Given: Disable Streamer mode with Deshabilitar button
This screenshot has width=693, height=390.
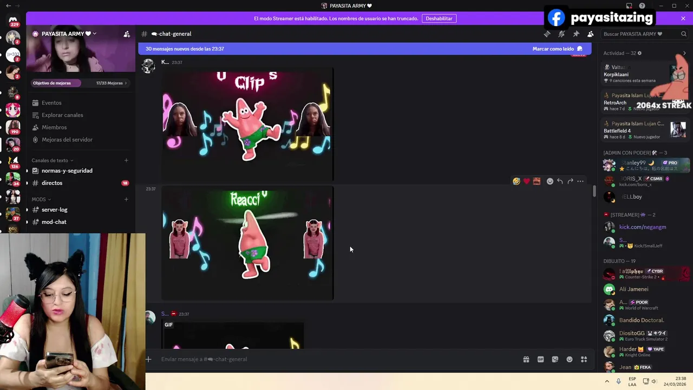Looking at the screenshot, I should click(x=439, y=18).
